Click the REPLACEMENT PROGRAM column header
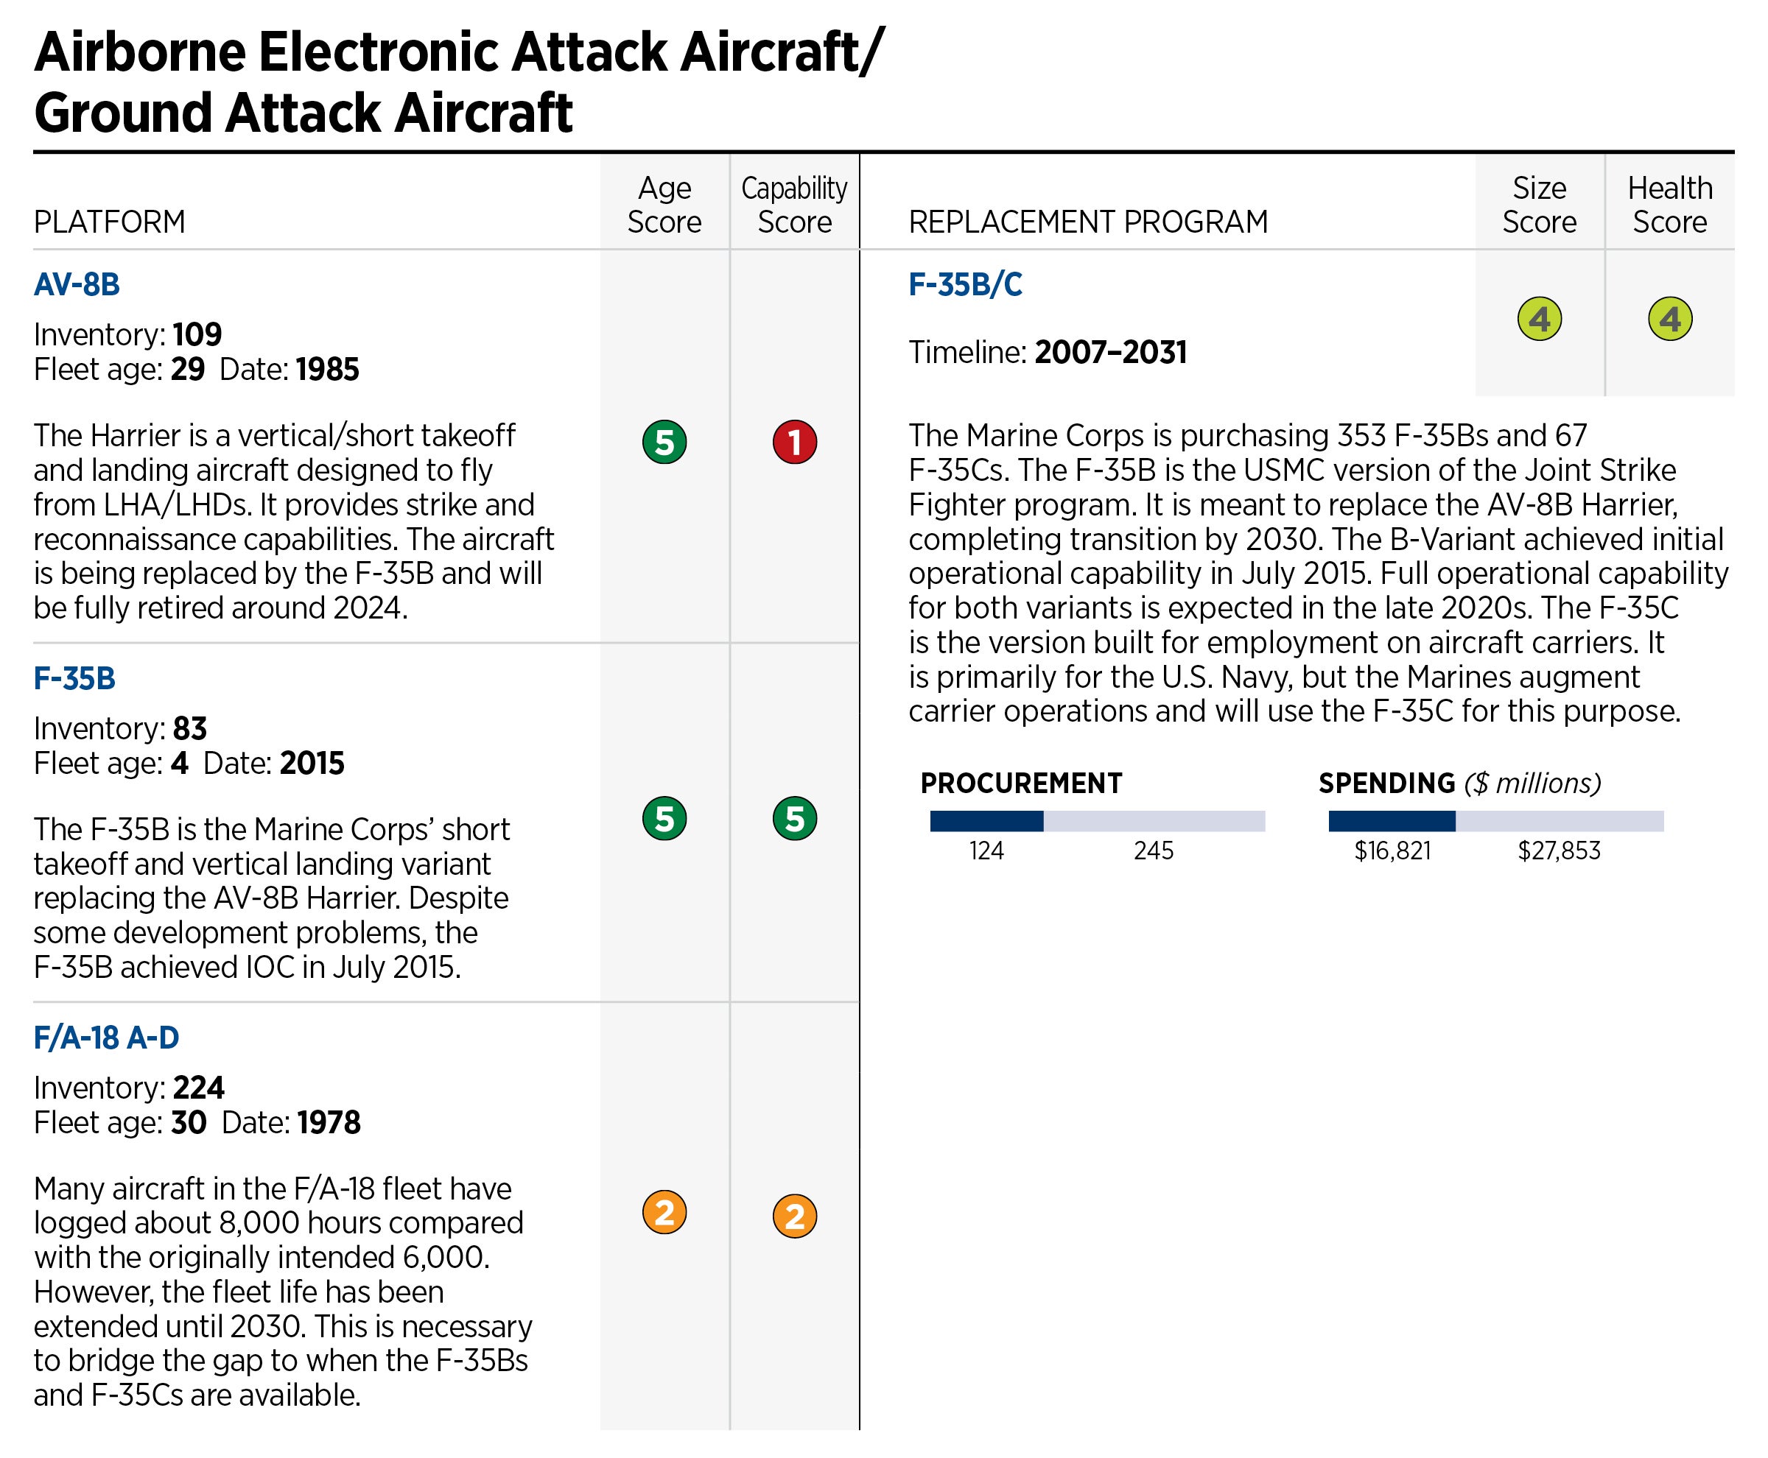The width and height of the screenshot is (1768, 1458). tap(1088, 222)
